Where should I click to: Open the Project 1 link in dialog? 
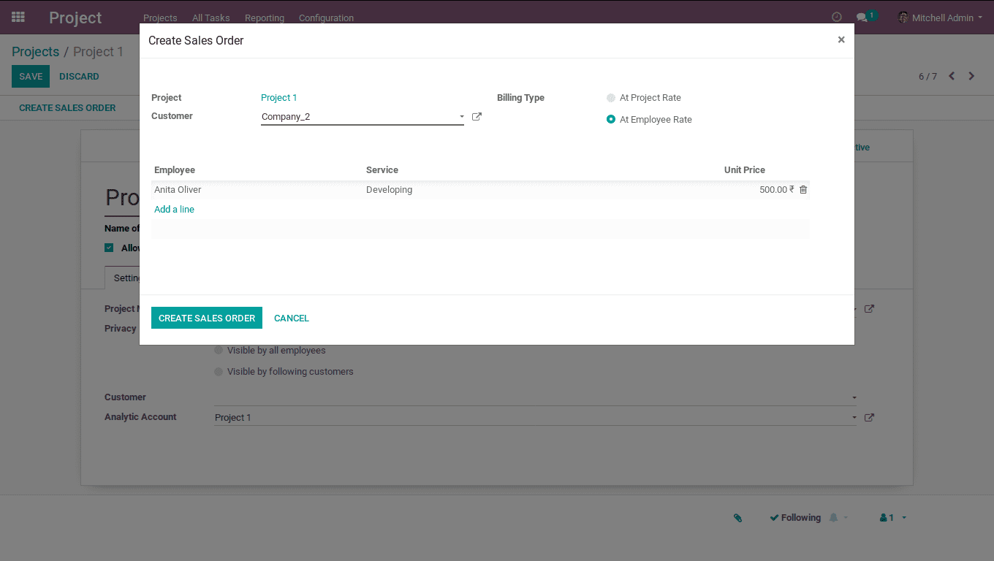pyautogui.click(x=278, y=98)
